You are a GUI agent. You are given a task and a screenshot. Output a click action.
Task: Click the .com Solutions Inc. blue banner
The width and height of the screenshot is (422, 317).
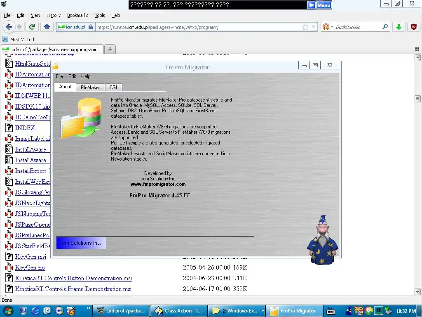tap(81, 243)
